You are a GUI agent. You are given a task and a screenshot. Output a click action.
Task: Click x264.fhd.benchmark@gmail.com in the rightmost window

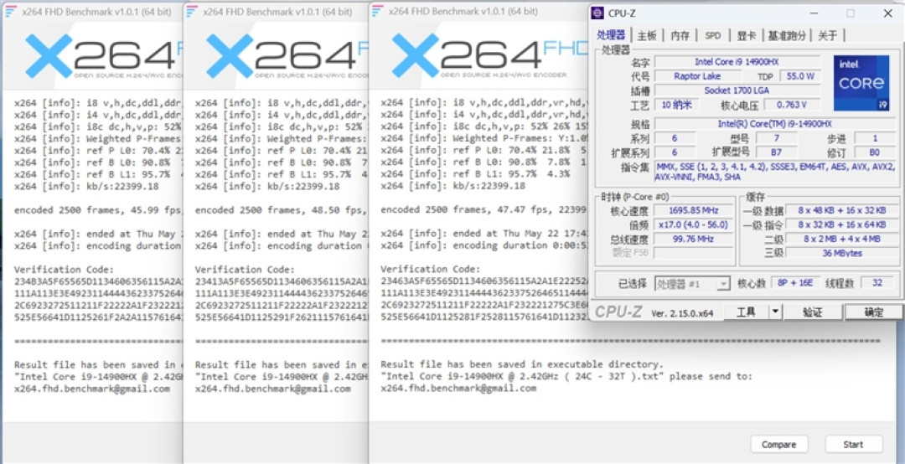[x=458, y=389]
